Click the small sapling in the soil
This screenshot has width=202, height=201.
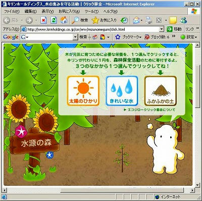click(122, 158)
